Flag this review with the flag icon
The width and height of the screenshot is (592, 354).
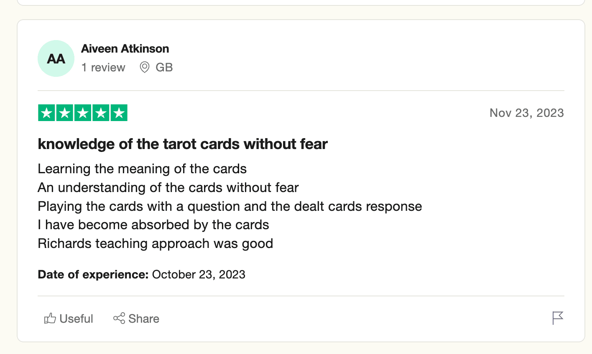pos(558,318)
